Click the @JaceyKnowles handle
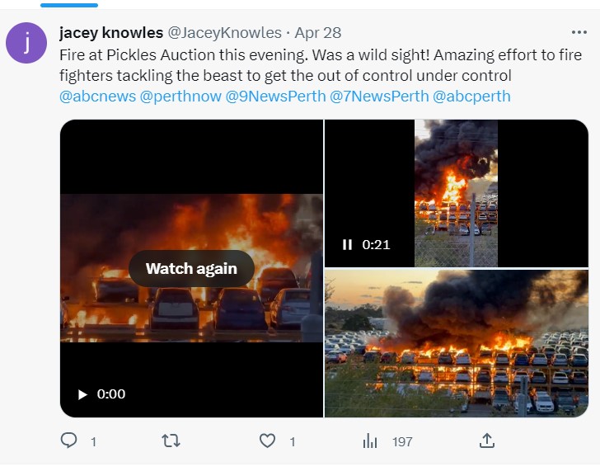 point(224,33)
